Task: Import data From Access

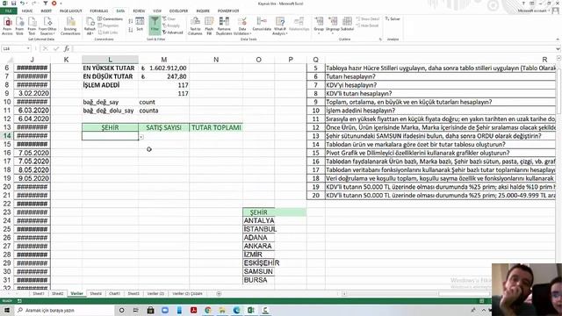Action: (7, 25)
